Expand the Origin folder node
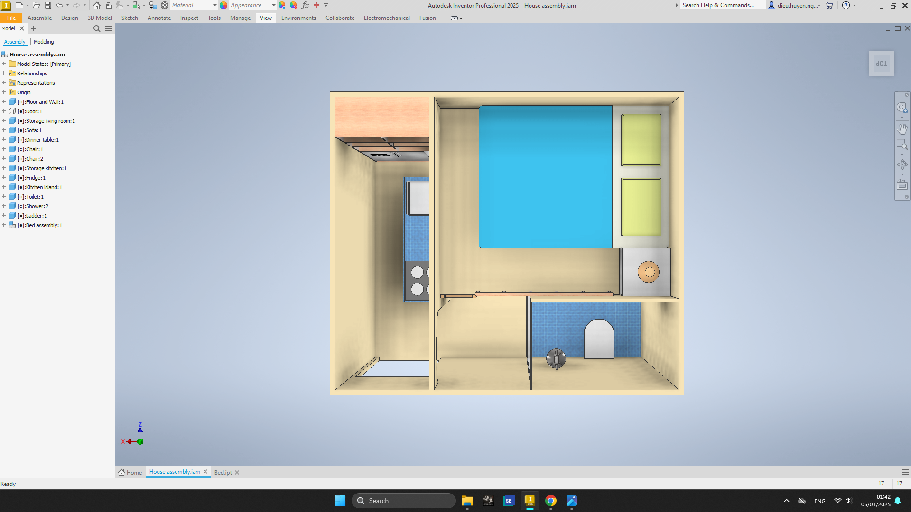 pos(4,92)
